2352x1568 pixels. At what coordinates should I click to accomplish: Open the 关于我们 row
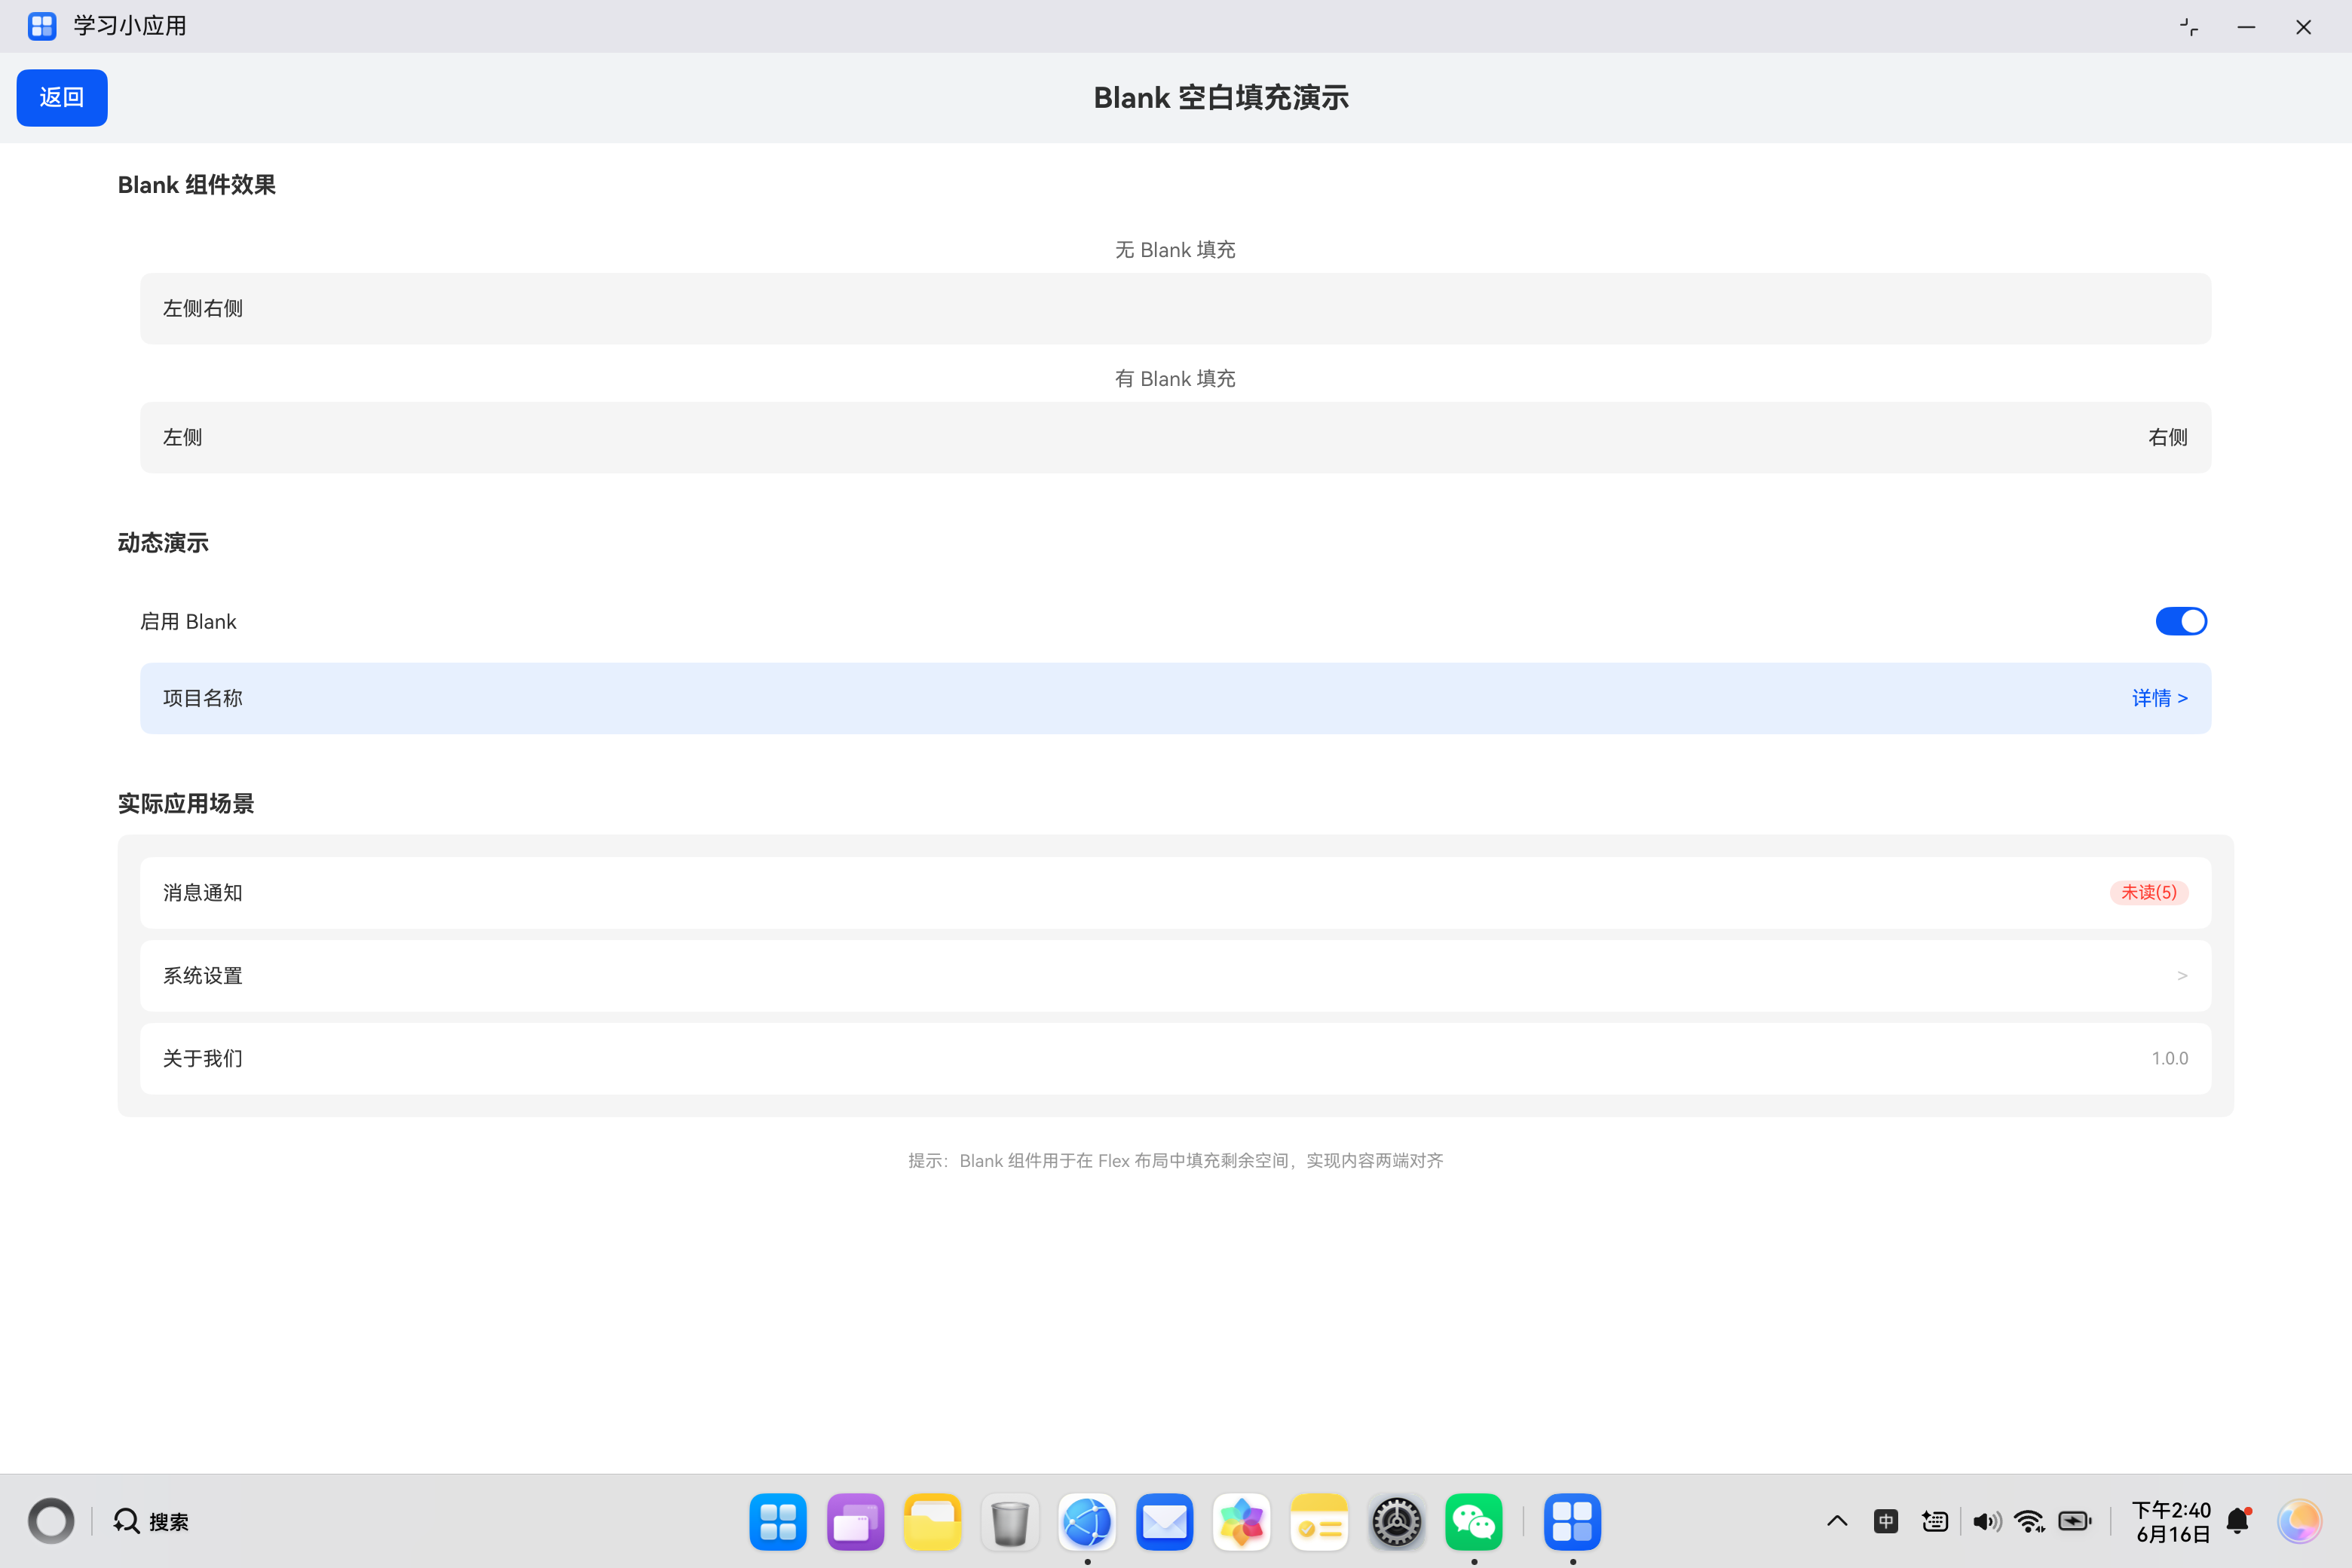[1175, 1058]
